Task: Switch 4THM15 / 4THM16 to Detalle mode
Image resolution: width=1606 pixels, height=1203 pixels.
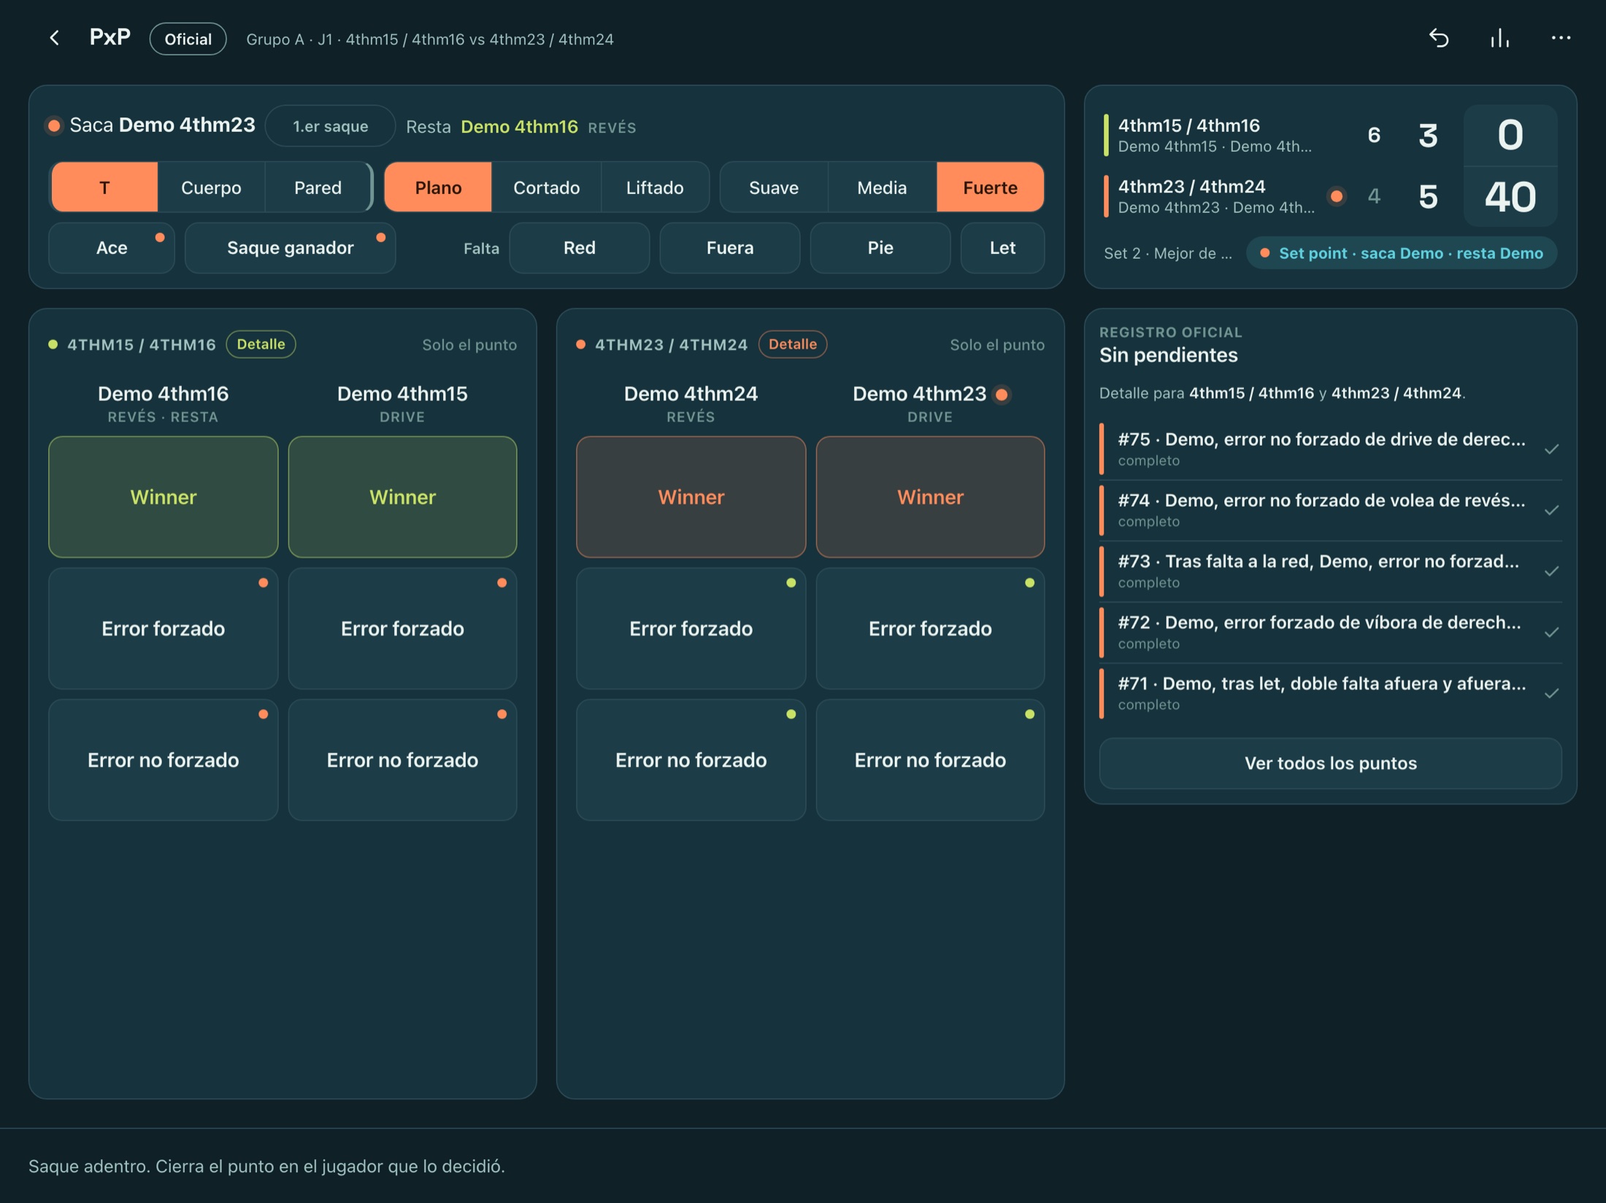Action: pyautogui.click(x=261, y=344)
